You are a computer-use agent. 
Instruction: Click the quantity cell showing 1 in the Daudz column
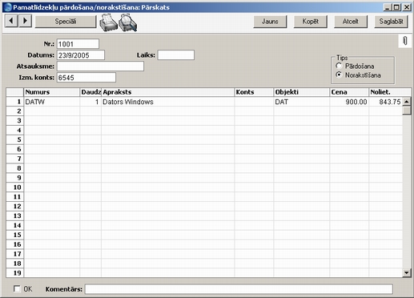point(90,102)
